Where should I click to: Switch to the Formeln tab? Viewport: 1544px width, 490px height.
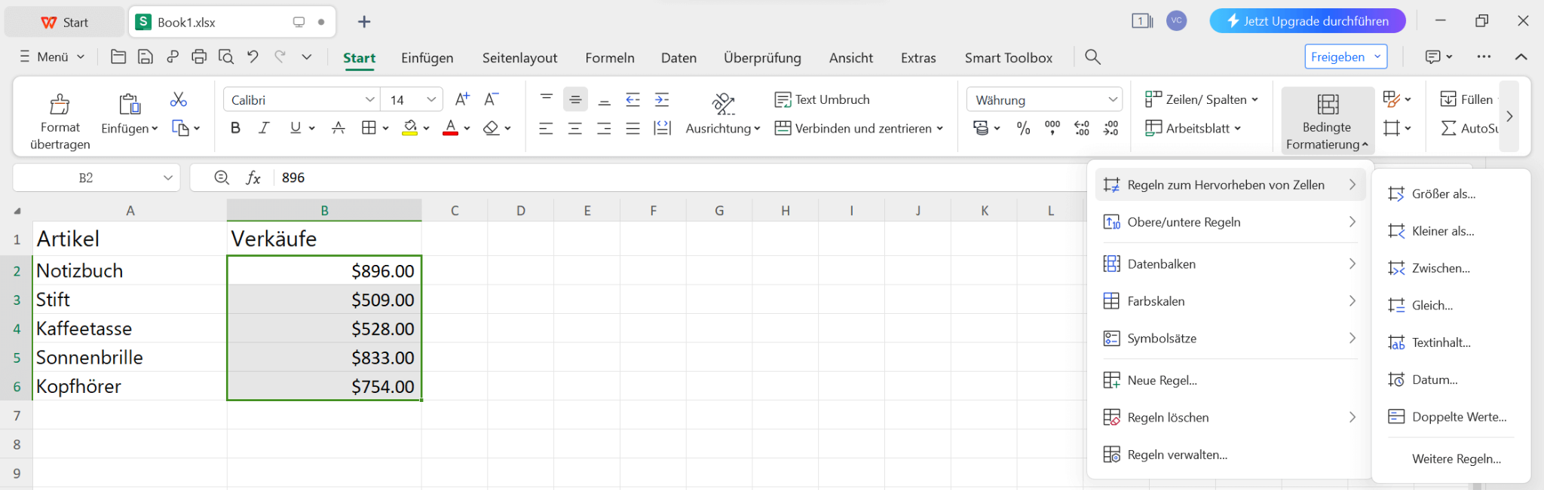pos(610,58)
